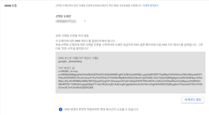Click the blurred domain name field
209x115 pixels.
pos(66,21)
